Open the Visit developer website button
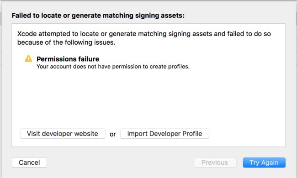Image resolution: width=297 pixels, height=178 pixels. tap(63, 134)
